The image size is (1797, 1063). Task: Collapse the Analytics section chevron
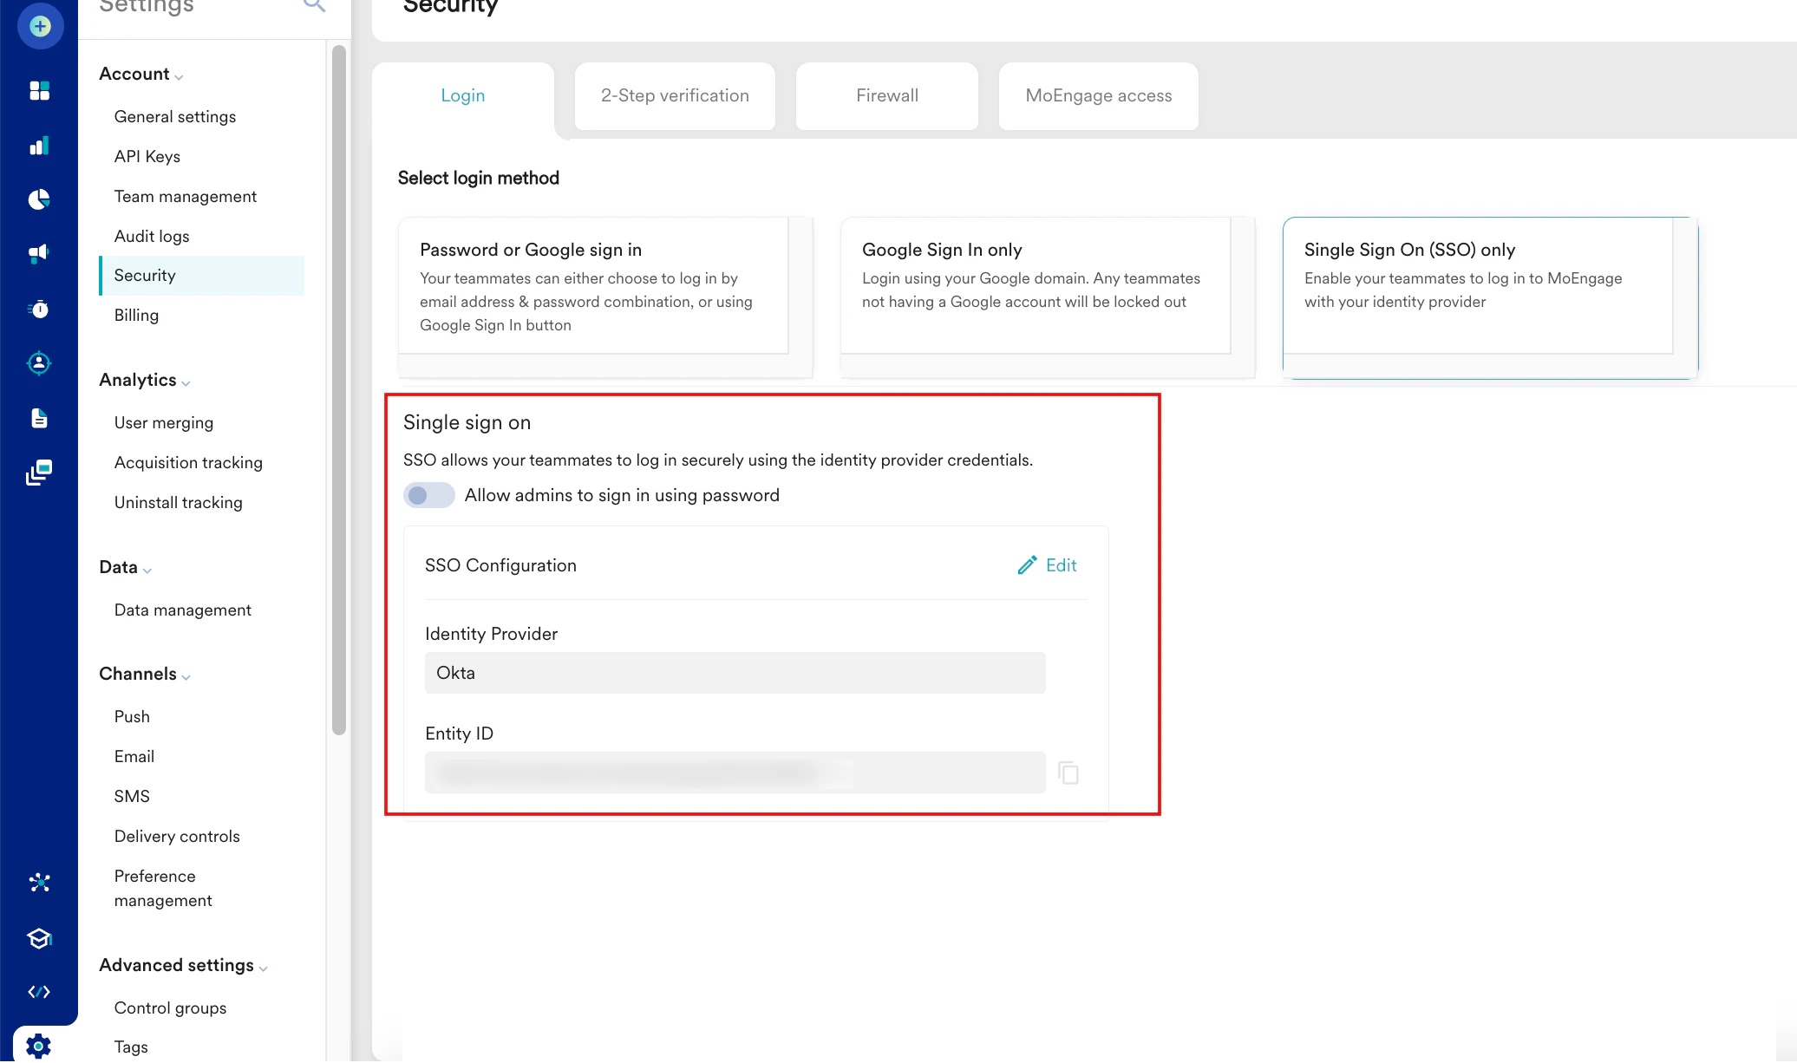(186, 382)
